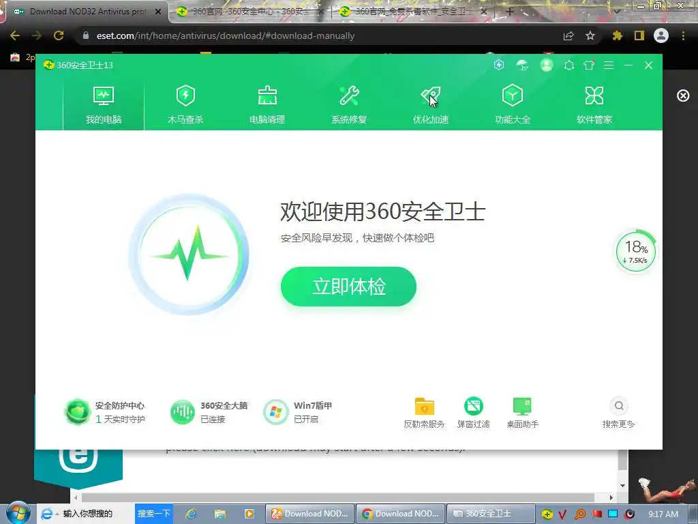Click the Windows Start orb
This screenshot has width=698, height=524.
click(x=18, y=513)
